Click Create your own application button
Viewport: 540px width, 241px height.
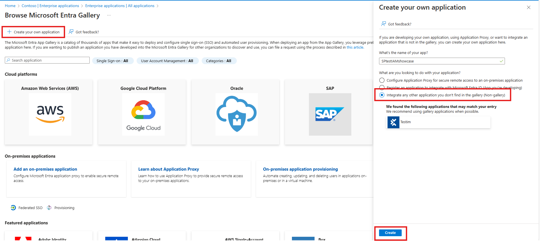(x=34, y=32)
